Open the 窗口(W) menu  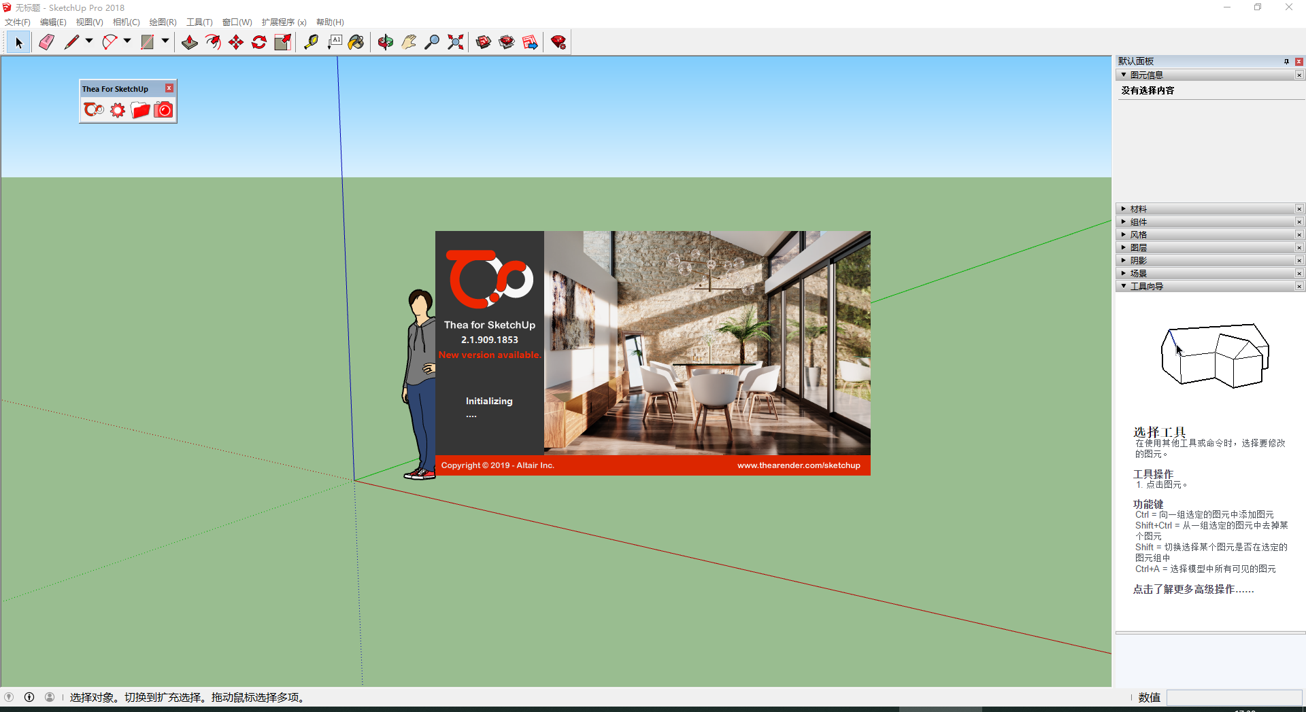(x=237, y=22)
